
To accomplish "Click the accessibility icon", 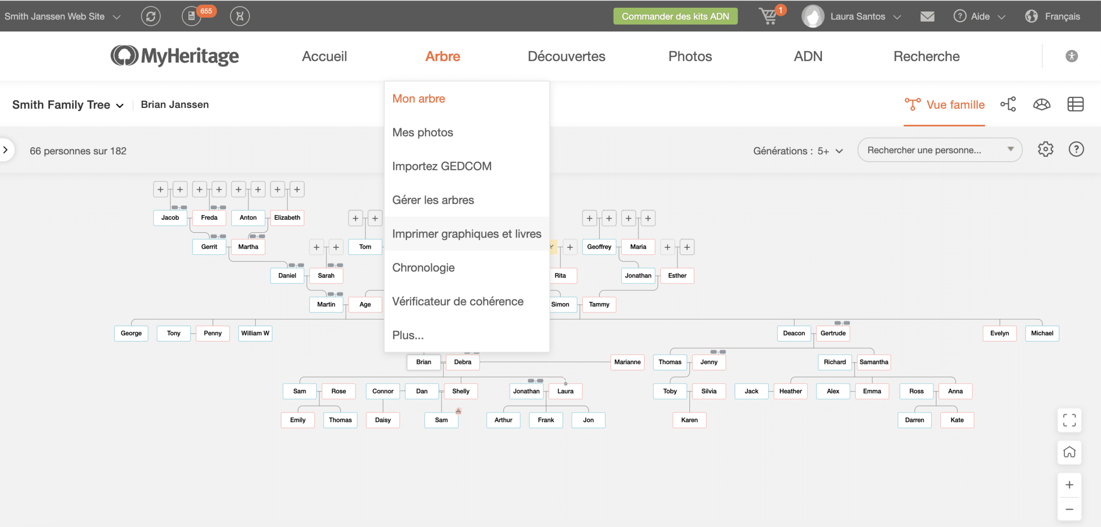I will [1072, 56].
